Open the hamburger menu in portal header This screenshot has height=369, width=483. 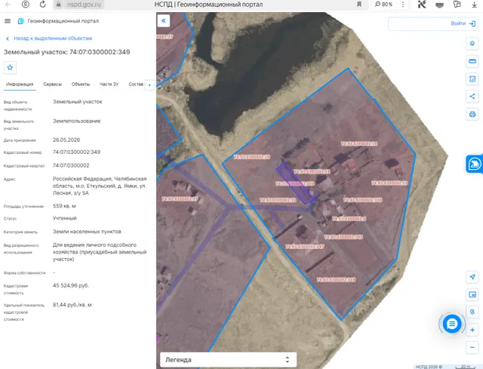tap(8, 21)
